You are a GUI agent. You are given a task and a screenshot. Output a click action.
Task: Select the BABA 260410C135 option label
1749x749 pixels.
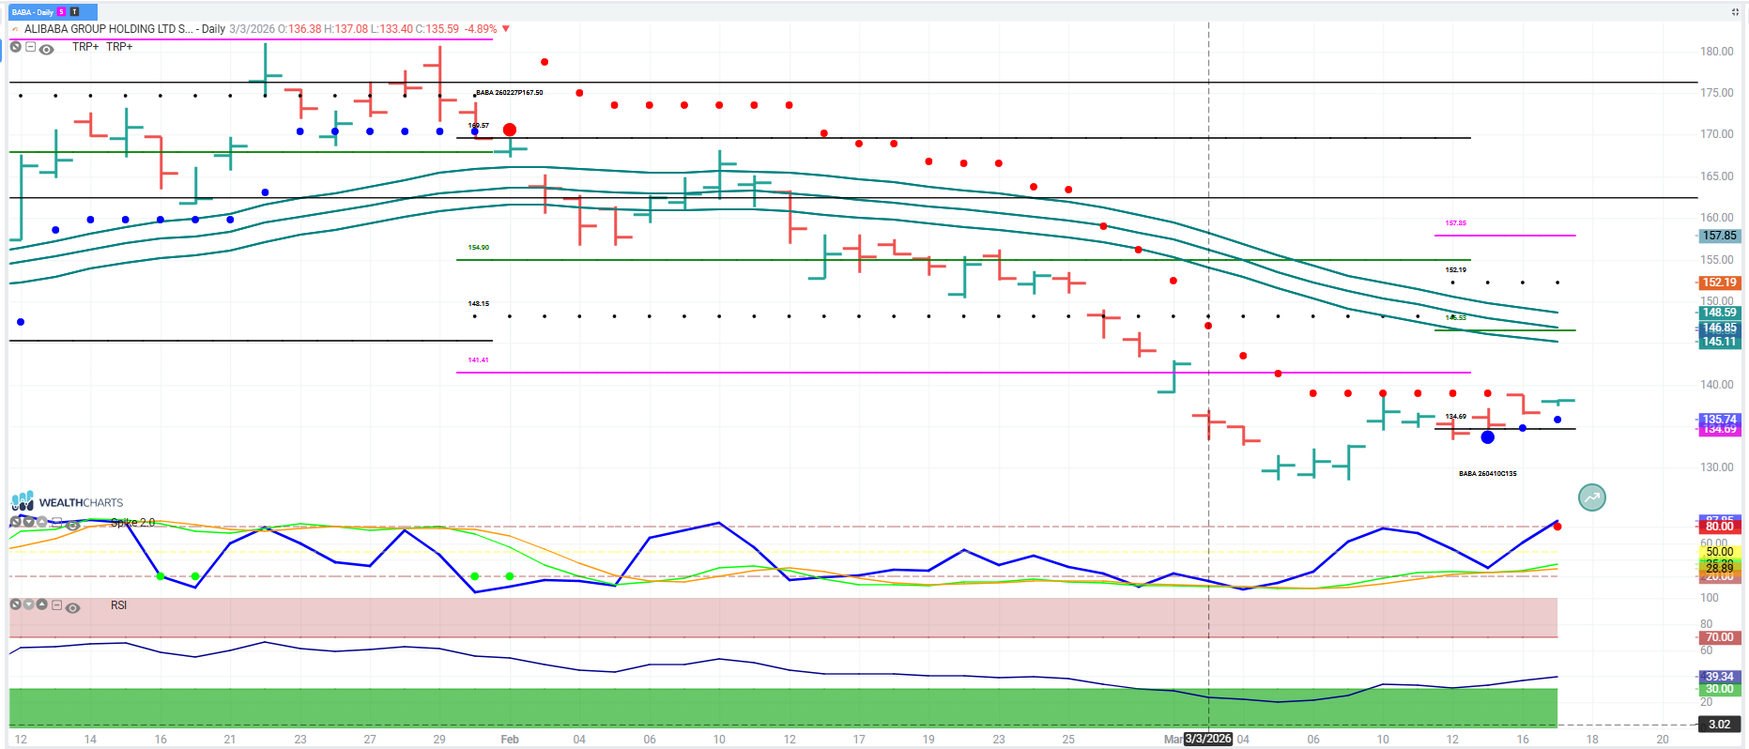point(1488,474)
